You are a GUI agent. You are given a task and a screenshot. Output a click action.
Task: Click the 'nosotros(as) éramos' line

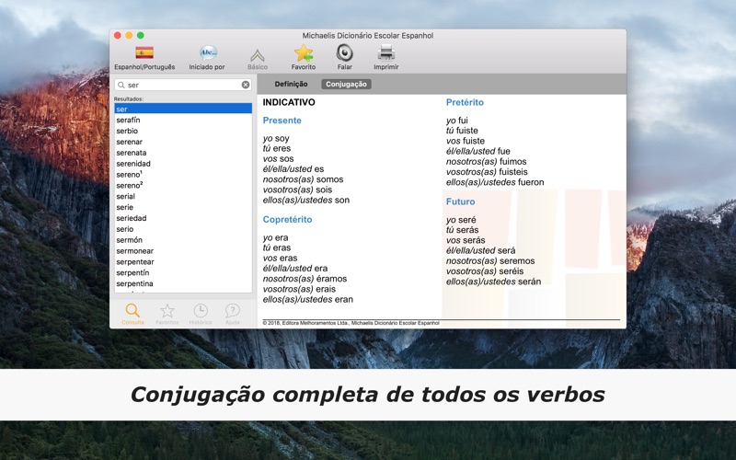tap(305, 279)
